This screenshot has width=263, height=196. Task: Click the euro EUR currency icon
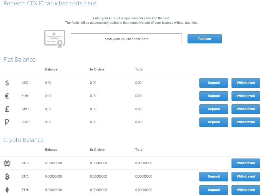(x=7, y=96)
